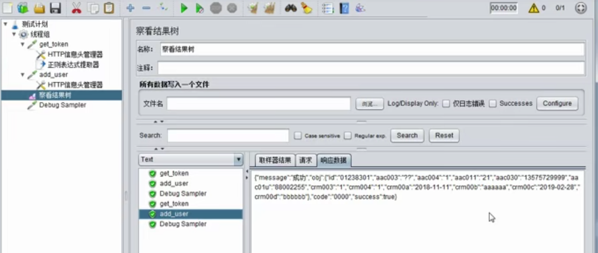Click the 0/1 thread count indicator

pos(560,8)
